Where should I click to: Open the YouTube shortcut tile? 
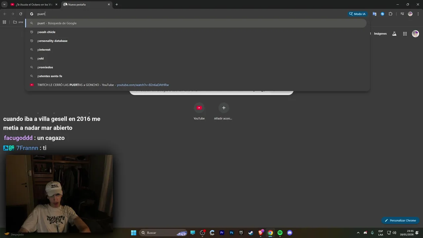tap(199, 111)
